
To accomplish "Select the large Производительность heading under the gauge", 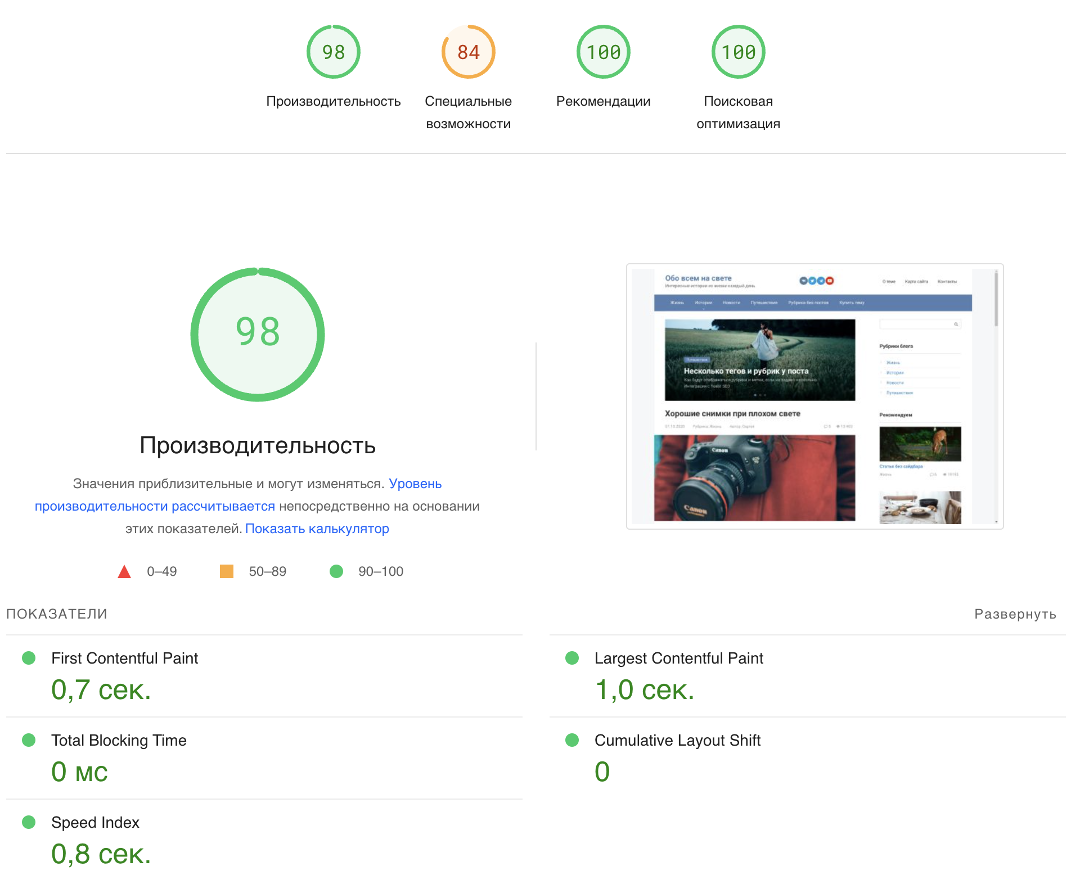I will (x=258, y=445).
